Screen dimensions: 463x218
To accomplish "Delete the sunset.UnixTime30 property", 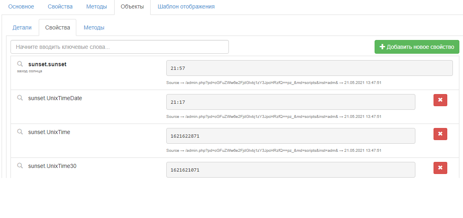I will tap(440, 168).
